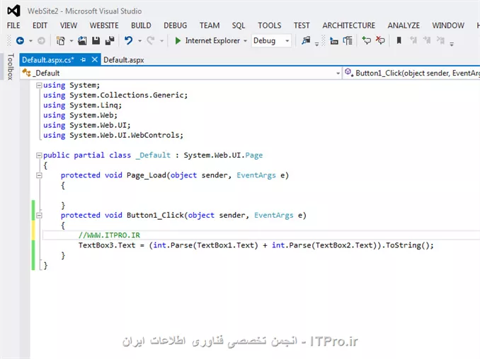Click the Comment Selection icon

(x=367, y=40)
